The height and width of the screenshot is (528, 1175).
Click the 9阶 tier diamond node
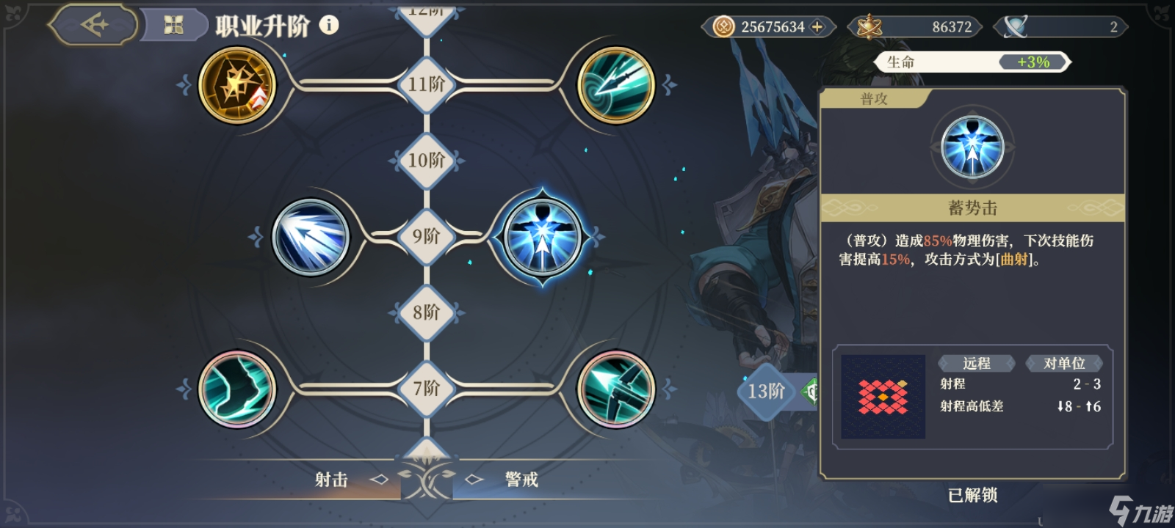click(x=426, y=236)
